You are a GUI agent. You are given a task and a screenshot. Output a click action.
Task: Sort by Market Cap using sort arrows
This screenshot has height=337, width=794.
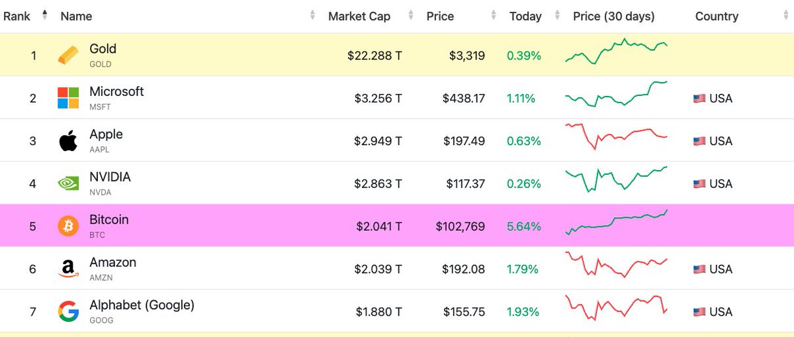click(411, 16)
